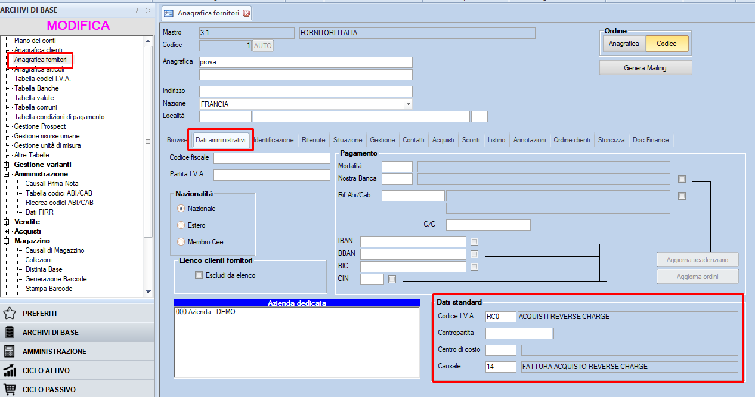Screen dimensions: 755x397
Task: Open the Contatti tab
Action: 413,140
